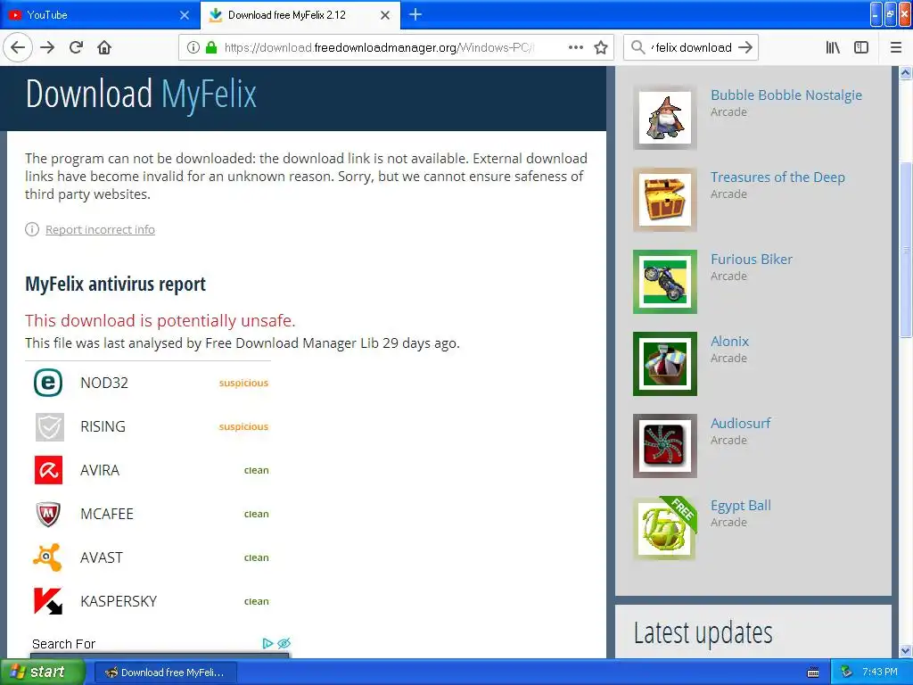Viewport: 913px width, 685px height.
Task: Hide the ad using the eye icon
Action: pos(284,643)
